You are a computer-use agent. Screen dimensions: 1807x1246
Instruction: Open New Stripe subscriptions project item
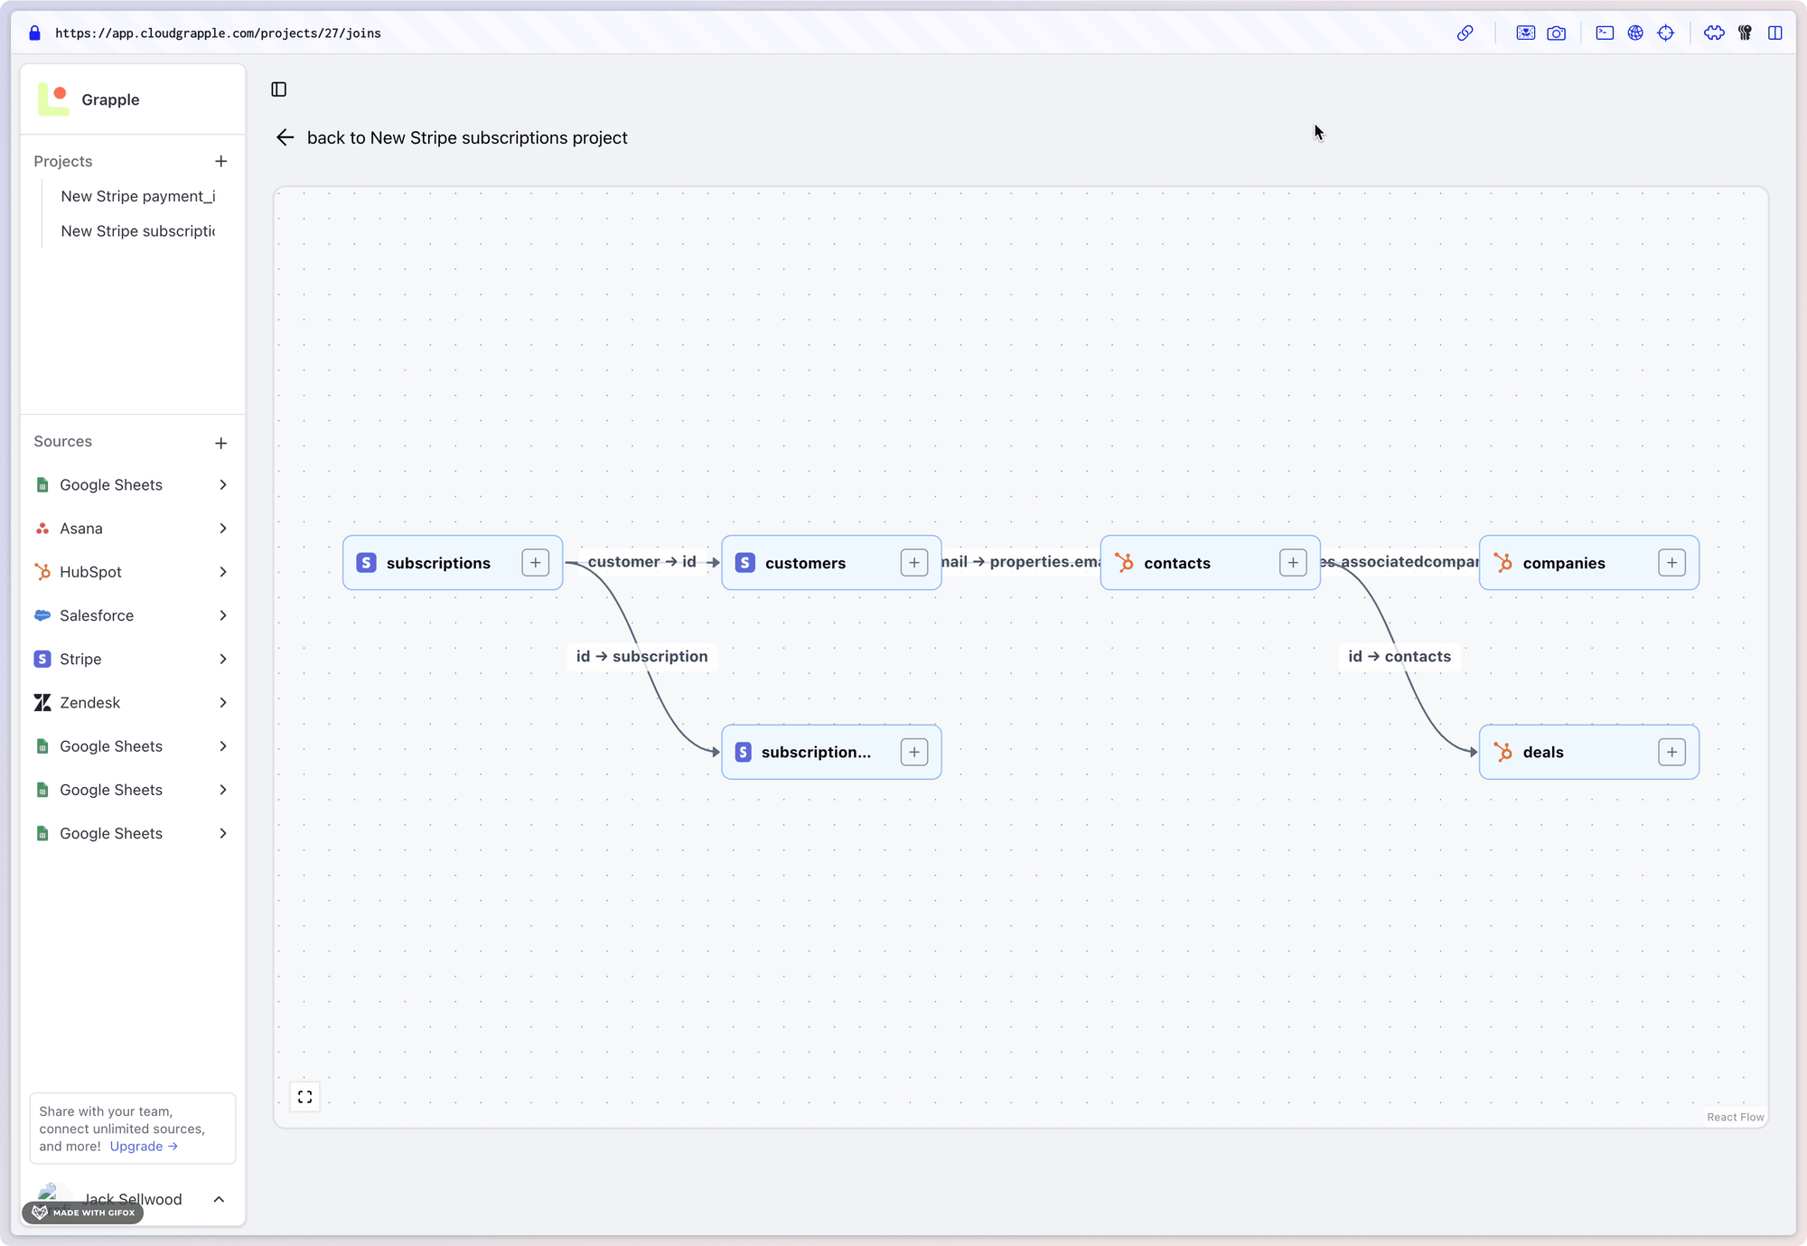(x=138, y=231)
